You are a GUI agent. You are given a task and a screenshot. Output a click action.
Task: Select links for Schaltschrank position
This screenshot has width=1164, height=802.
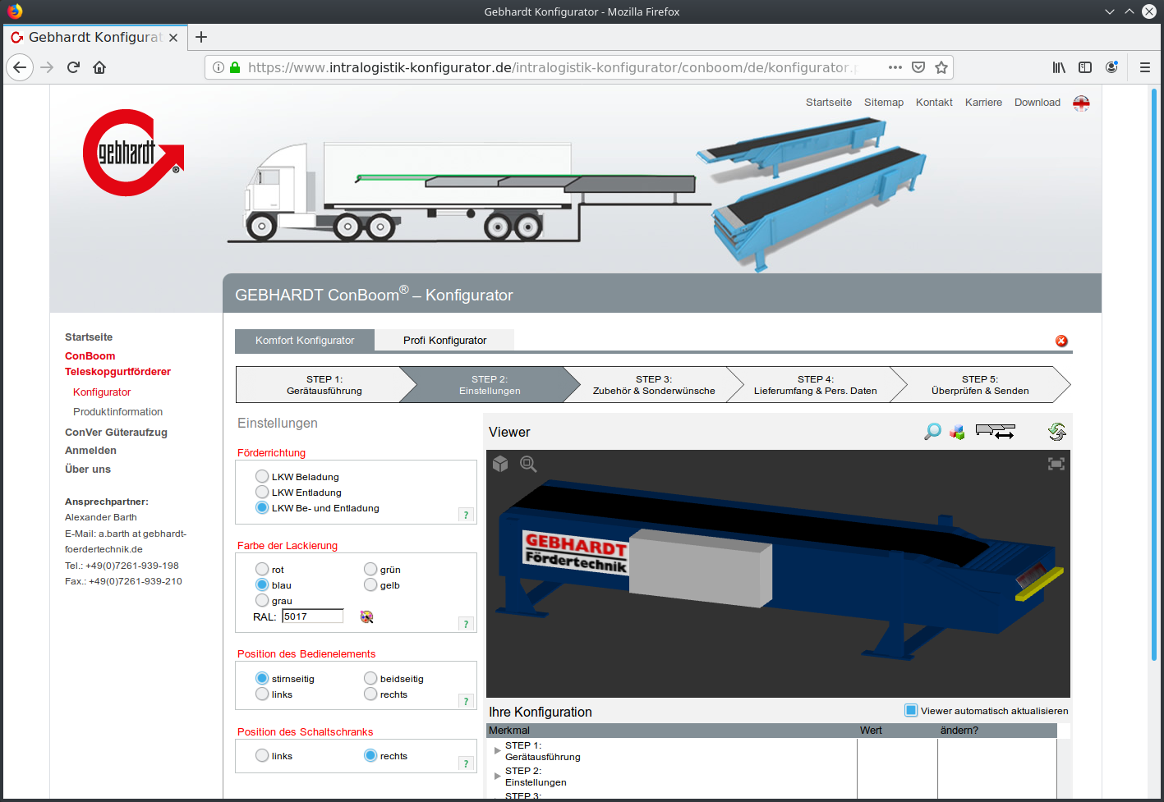[x=262, y=755]
